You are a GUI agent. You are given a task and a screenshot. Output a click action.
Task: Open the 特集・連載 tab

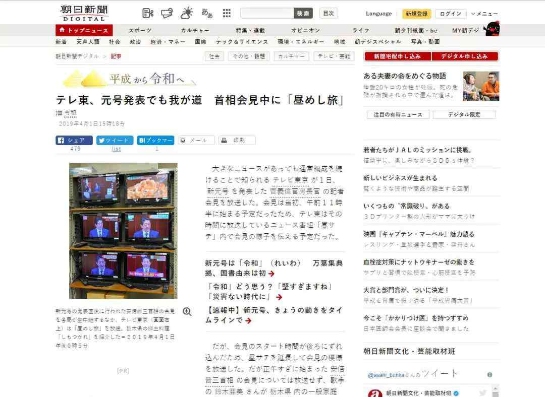250,31
